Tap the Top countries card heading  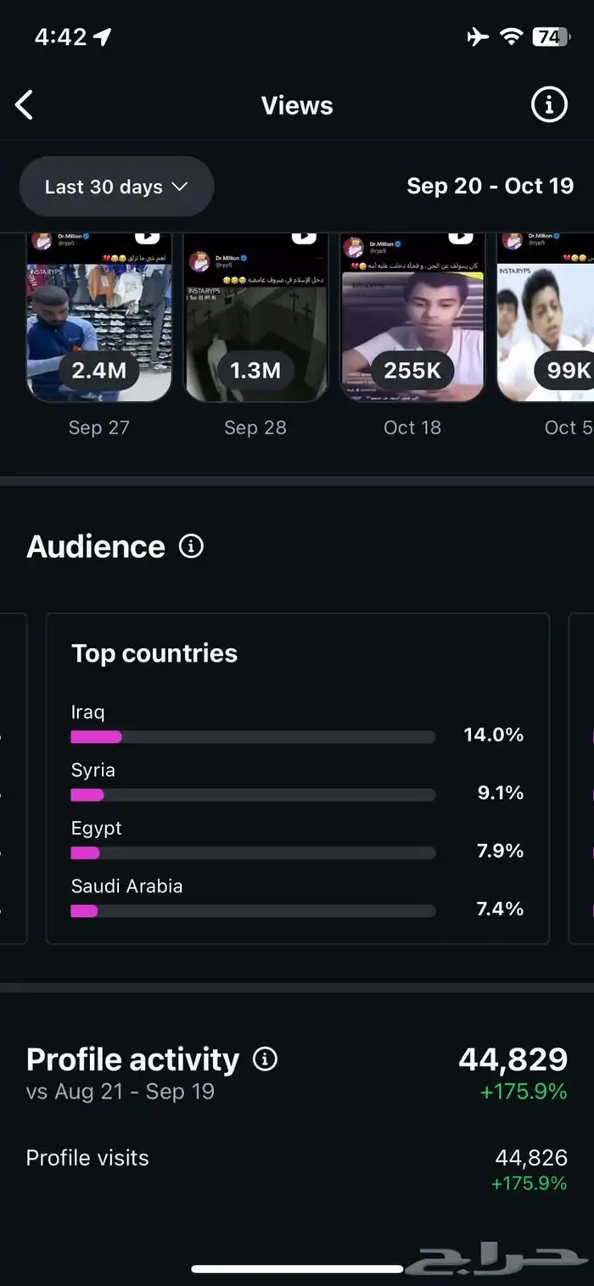(x=154, y=653)
